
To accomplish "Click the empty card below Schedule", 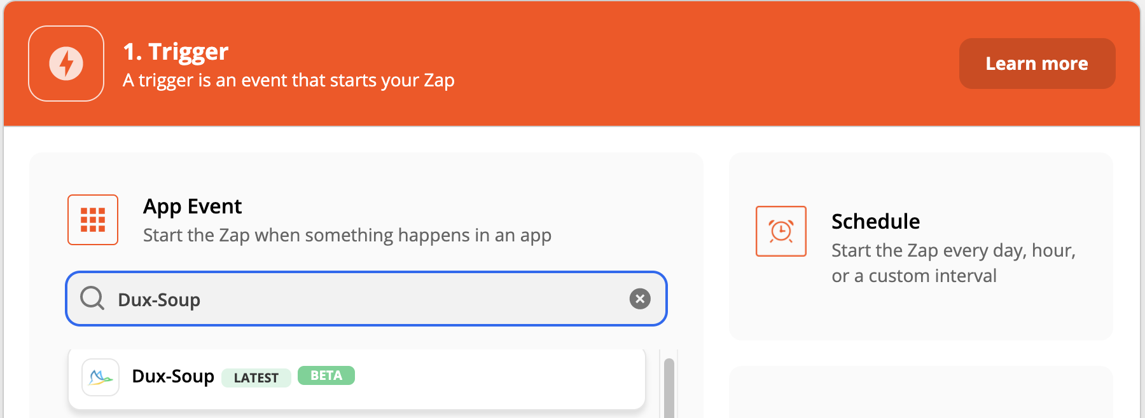I will 921,392.
